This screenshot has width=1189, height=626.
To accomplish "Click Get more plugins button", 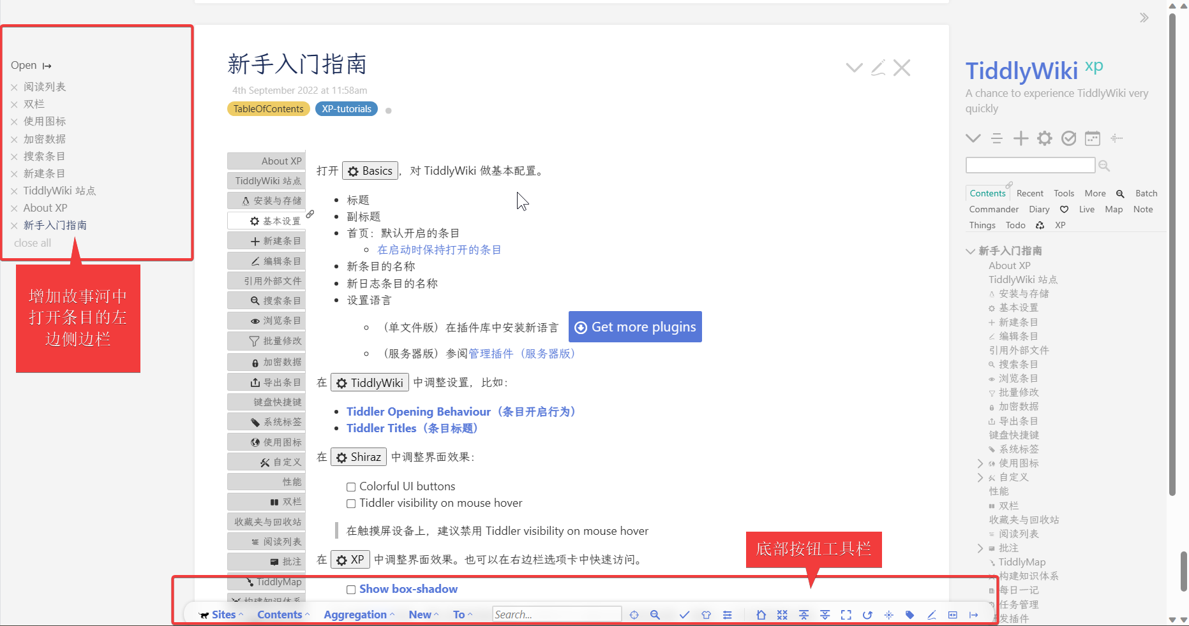I will (x=635, y=327).
